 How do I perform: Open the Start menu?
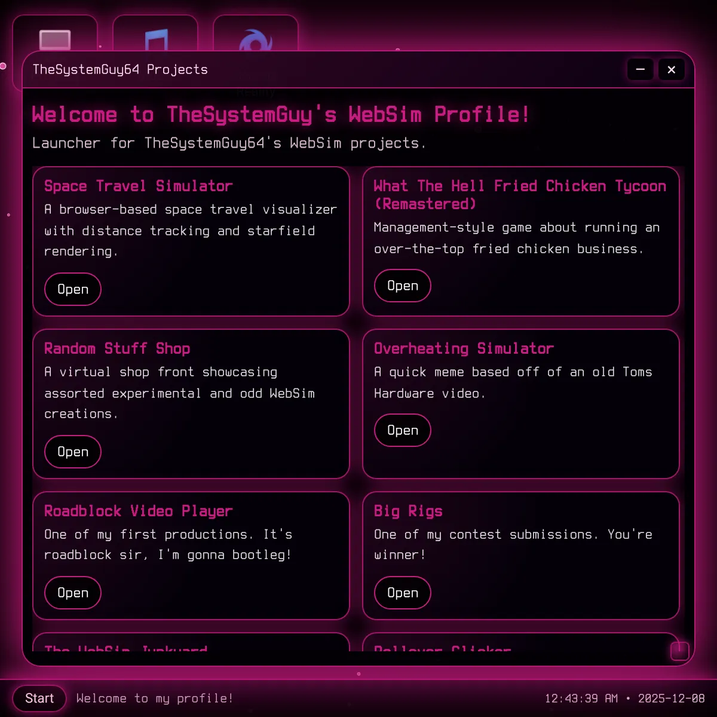tap(39, 698)
